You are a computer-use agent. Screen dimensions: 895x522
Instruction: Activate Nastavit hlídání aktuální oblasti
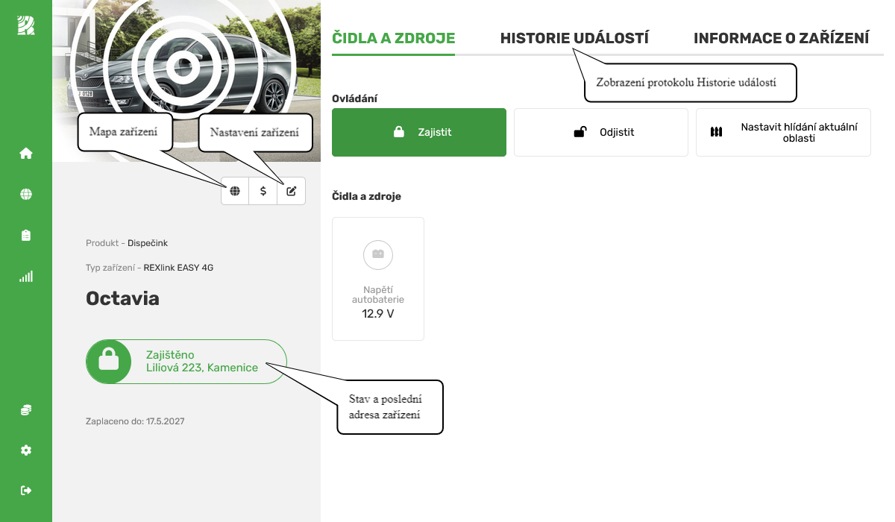click(x=783, y=132)
